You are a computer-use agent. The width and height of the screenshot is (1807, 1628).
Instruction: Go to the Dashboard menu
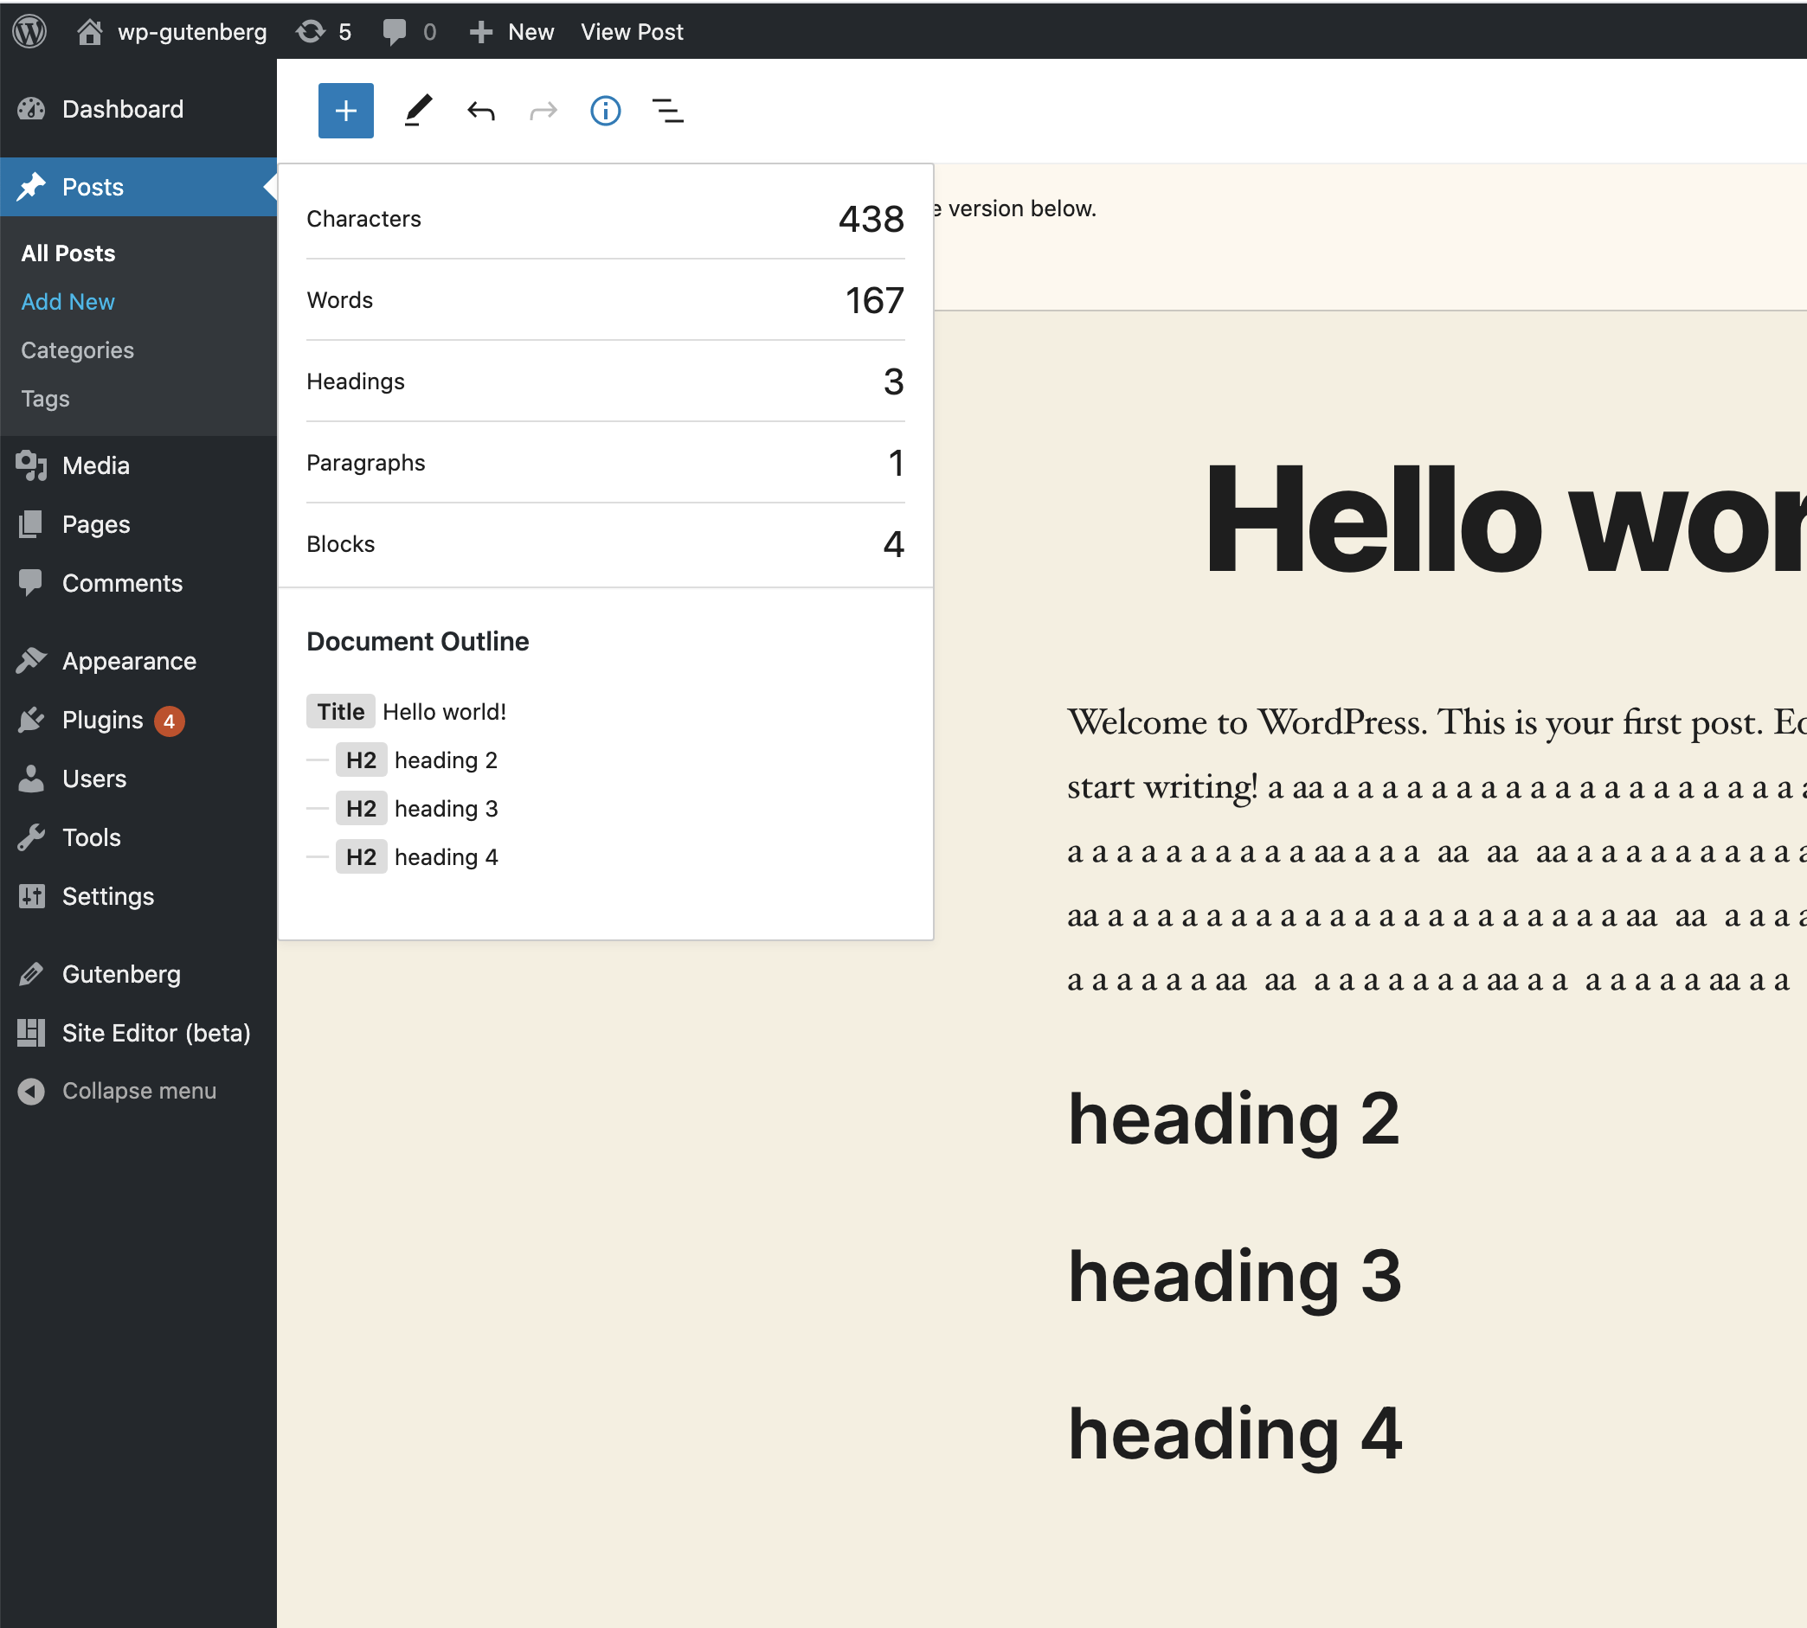click(138, 109)
